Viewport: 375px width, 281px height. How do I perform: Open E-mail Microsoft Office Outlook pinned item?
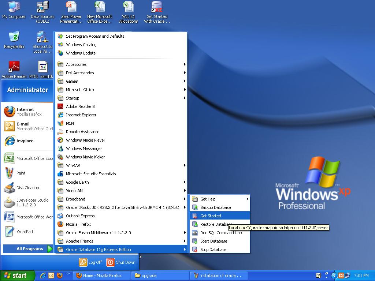pos(27,126)
